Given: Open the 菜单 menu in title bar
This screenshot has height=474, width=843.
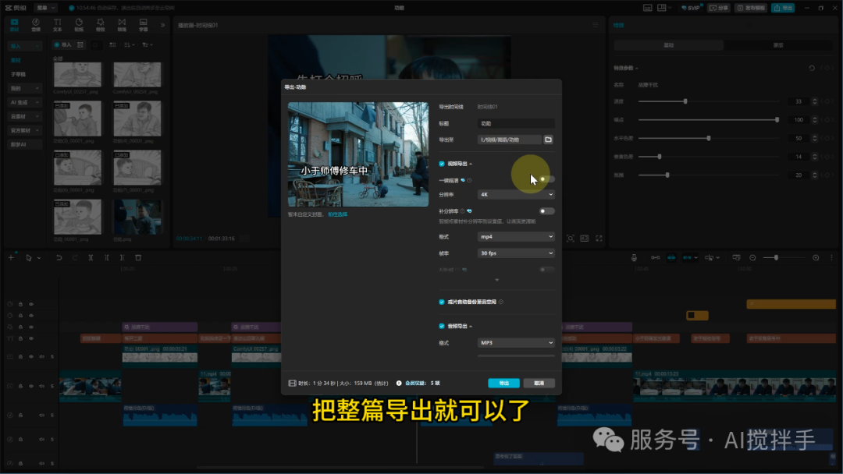Looking at the screenshot, I should coord(45,8).
